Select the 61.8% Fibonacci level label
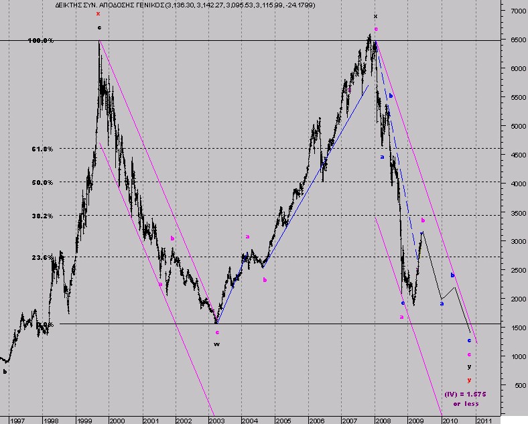Viewport: 528px width, 424px height. (x=42, y=149)
